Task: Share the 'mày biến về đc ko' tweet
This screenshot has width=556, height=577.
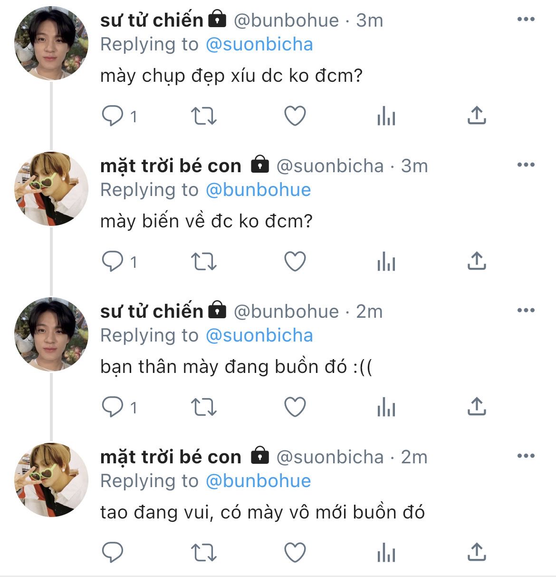Action: (x=476, y=262)
